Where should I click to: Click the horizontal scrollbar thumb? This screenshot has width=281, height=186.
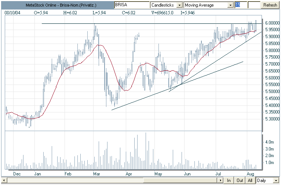180,180
